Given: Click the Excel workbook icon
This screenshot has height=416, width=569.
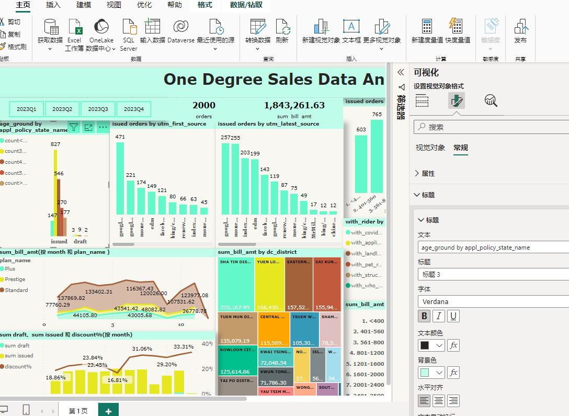Looking at the screenshot, I should pyautogui.click(x=74, y=27).
